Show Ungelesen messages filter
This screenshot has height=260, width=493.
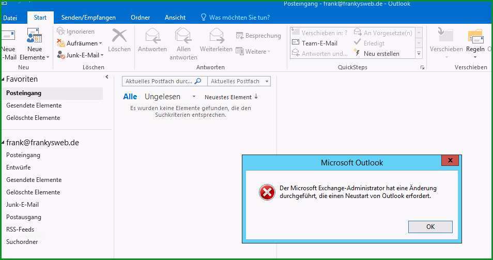pyautogui.click(x=163, y=97)
